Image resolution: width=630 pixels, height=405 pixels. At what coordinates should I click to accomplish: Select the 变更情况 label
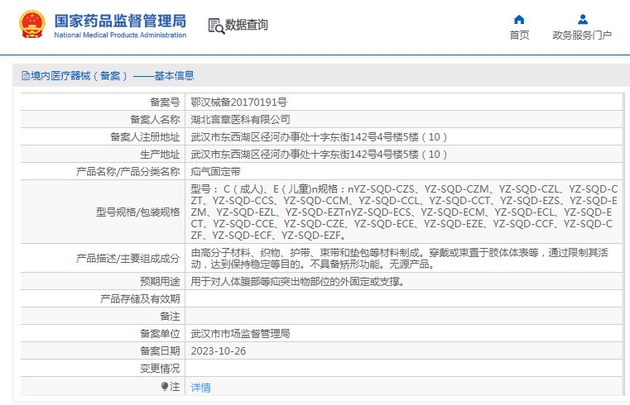[x=160, y=369]
